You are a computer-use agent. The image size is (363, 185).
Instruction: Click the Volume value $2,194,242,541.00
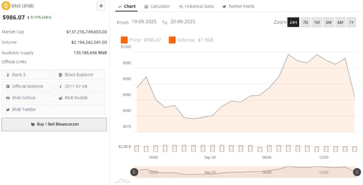click(89, 42)
